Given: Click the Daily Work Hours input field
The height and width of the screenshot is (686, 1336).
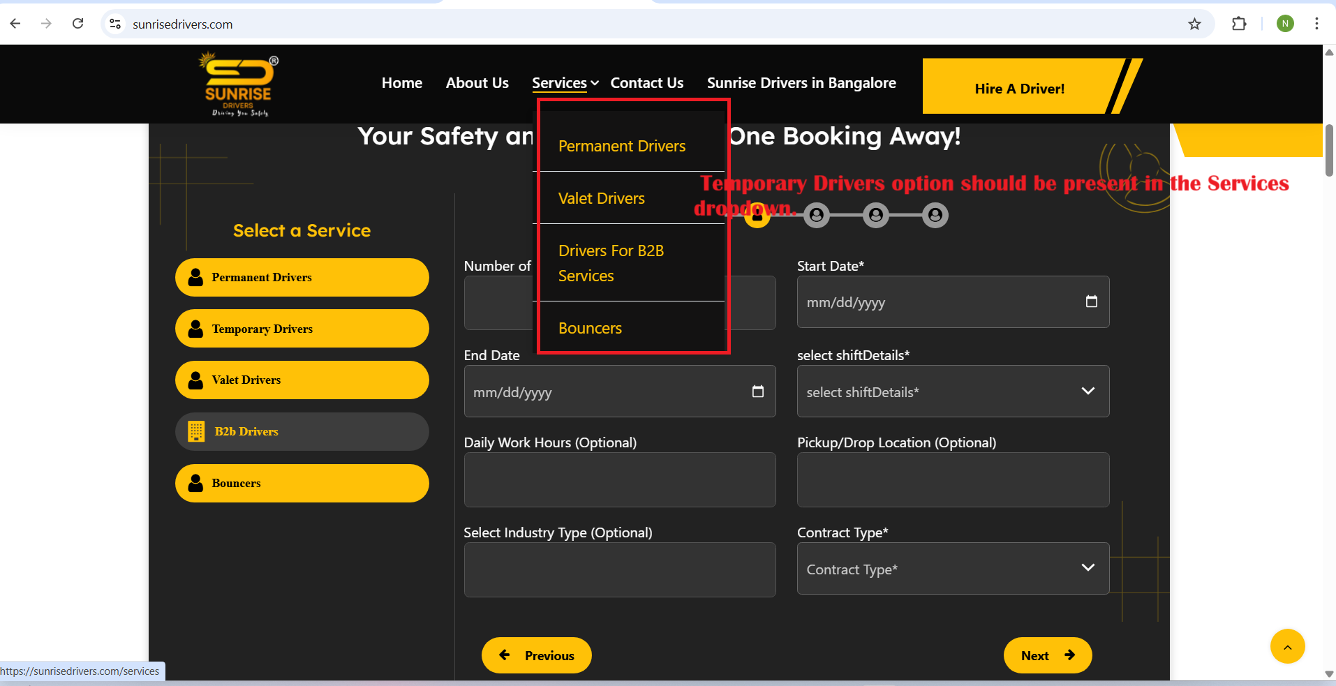Looking at the screenshot, I should click(x=619, y=480).
